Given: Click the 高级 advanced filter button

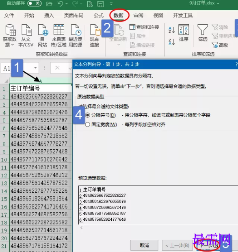Looking at the screenshot, I should pyautogui.click(x=220, y=45).
